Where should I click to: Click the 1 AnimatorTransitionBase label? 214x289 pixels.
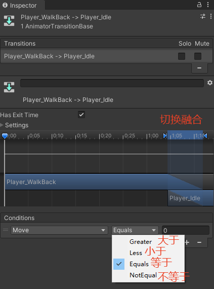(x=57, y=26)
